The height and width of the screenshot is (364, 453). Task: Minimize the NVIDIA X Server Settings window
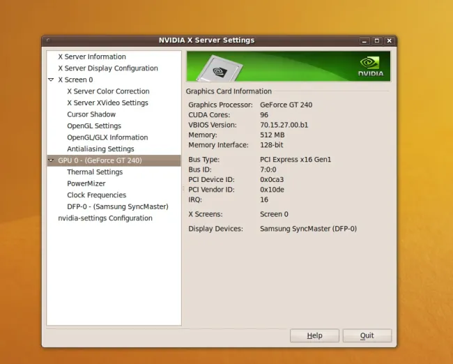click(364, 40)
